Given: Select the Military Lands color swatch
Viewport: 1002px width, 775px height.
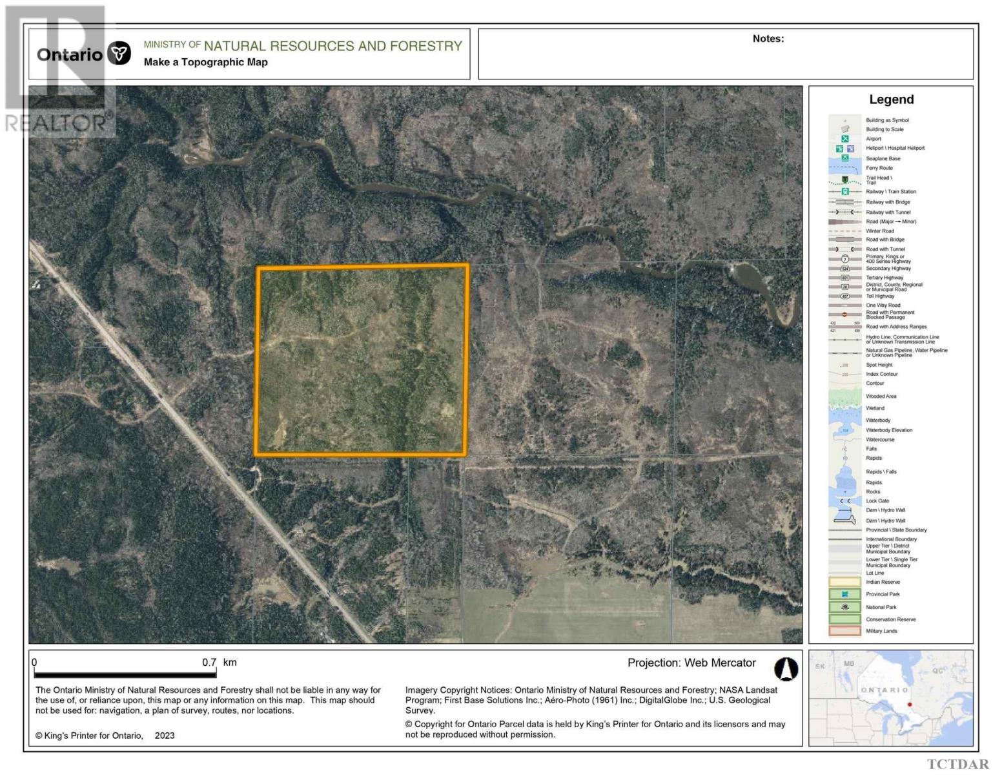Looking at the screenshot, I should [844, 631].
